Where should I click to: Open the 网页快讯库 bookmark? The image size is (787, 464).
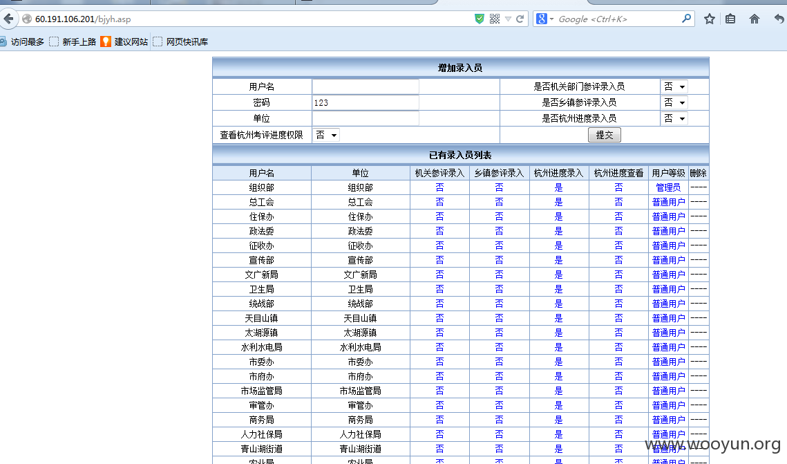click(x=181, y=41)
